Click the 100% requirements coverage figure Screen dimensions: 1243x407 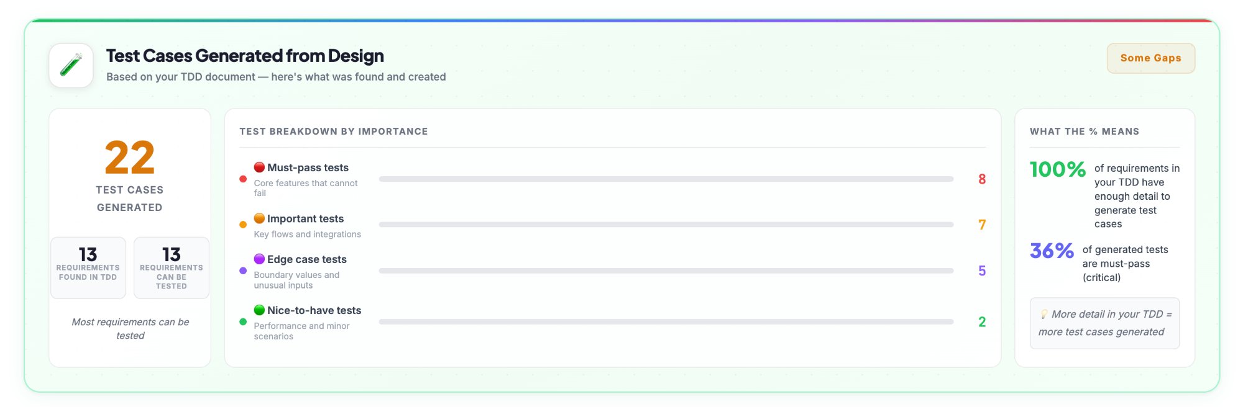[1057, 169]
